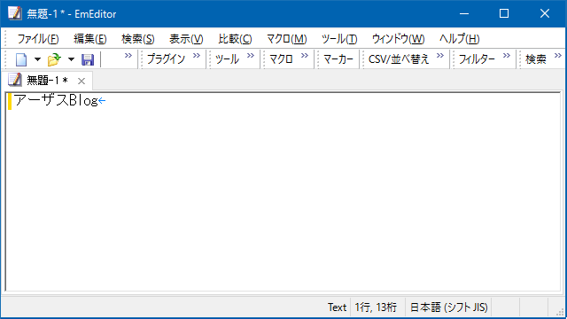567x319 pixels.
Task: Open the 比較(C) menu
Action: pos(235,39)
